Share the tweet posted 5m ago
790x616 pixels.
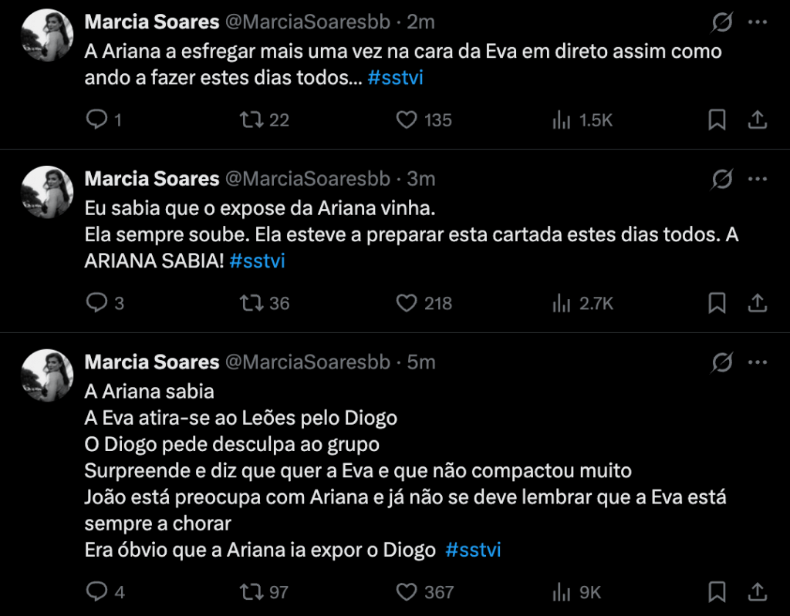pos(758,591)
